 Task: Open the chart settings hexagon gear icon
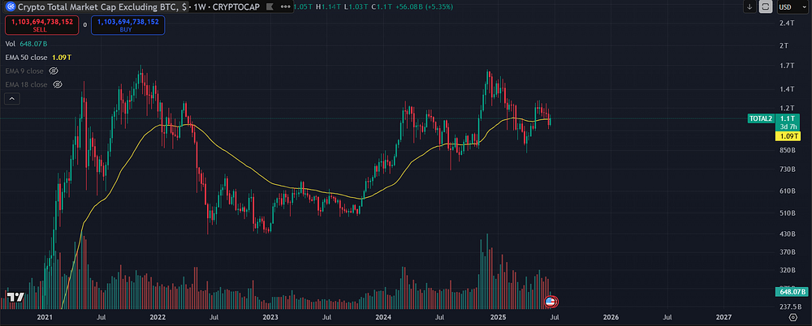(x=793, y=317)
